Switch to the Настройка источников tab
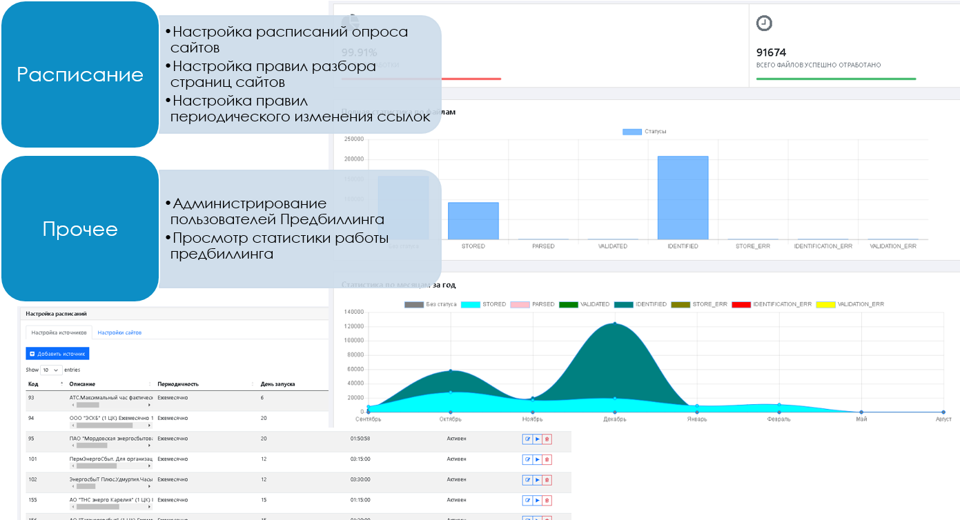 [58, 332]
